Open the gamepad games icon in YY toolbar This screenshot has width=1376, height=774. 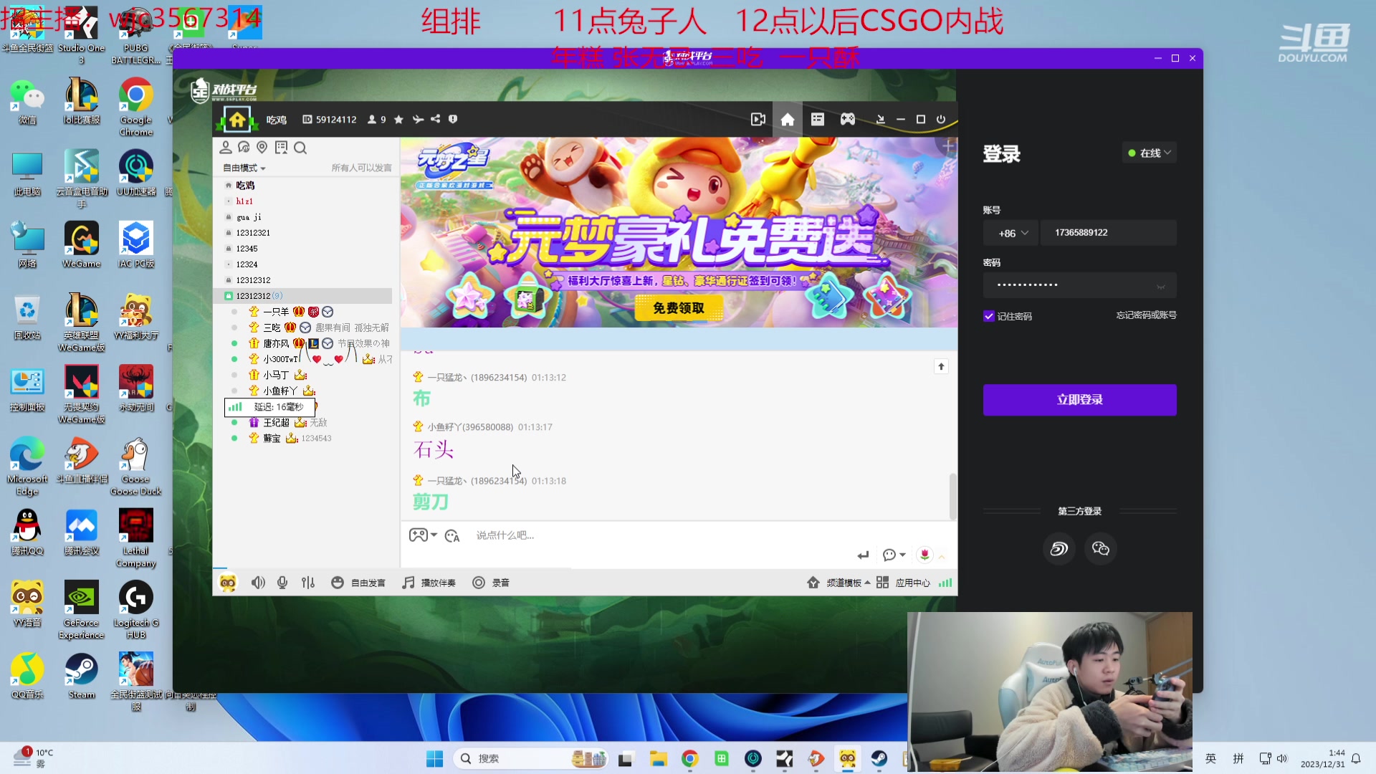(848, 120)
